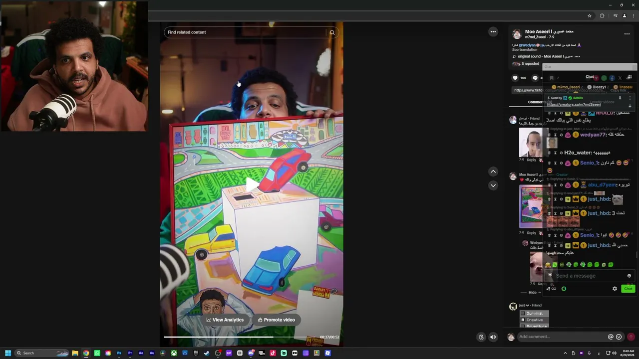
Task: Toggle the video volume speaker icon
Action: point(493,337)
